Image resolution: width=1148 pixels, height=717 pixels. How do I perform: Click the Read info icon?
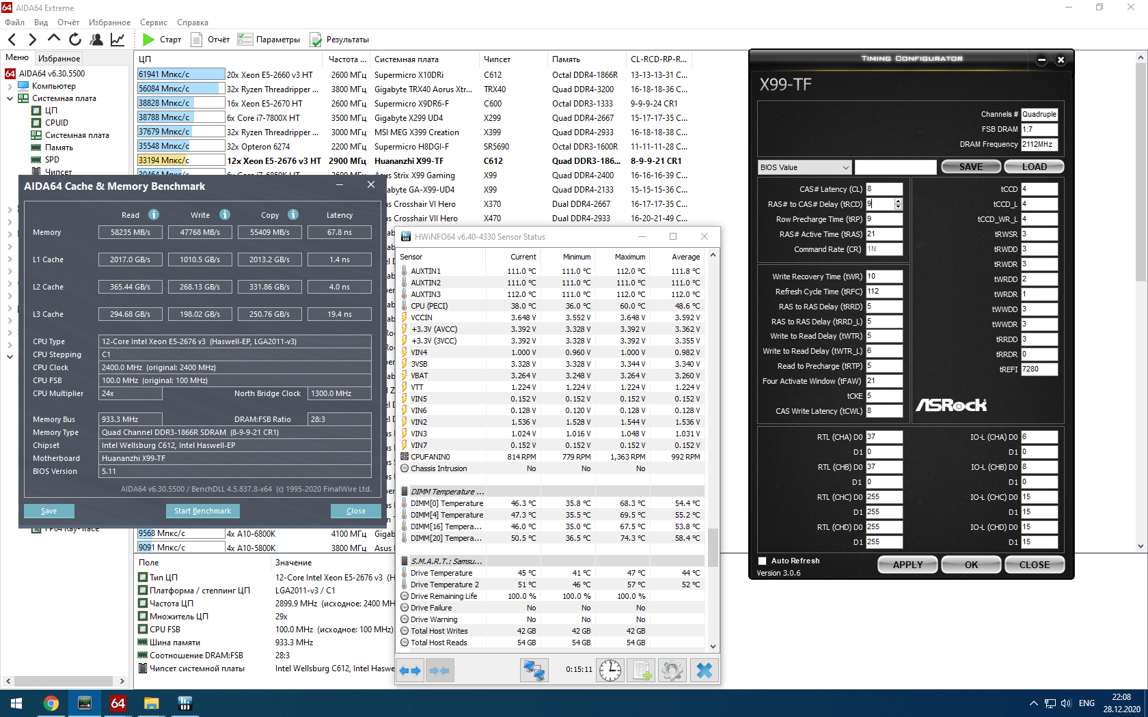coord(154,214)
